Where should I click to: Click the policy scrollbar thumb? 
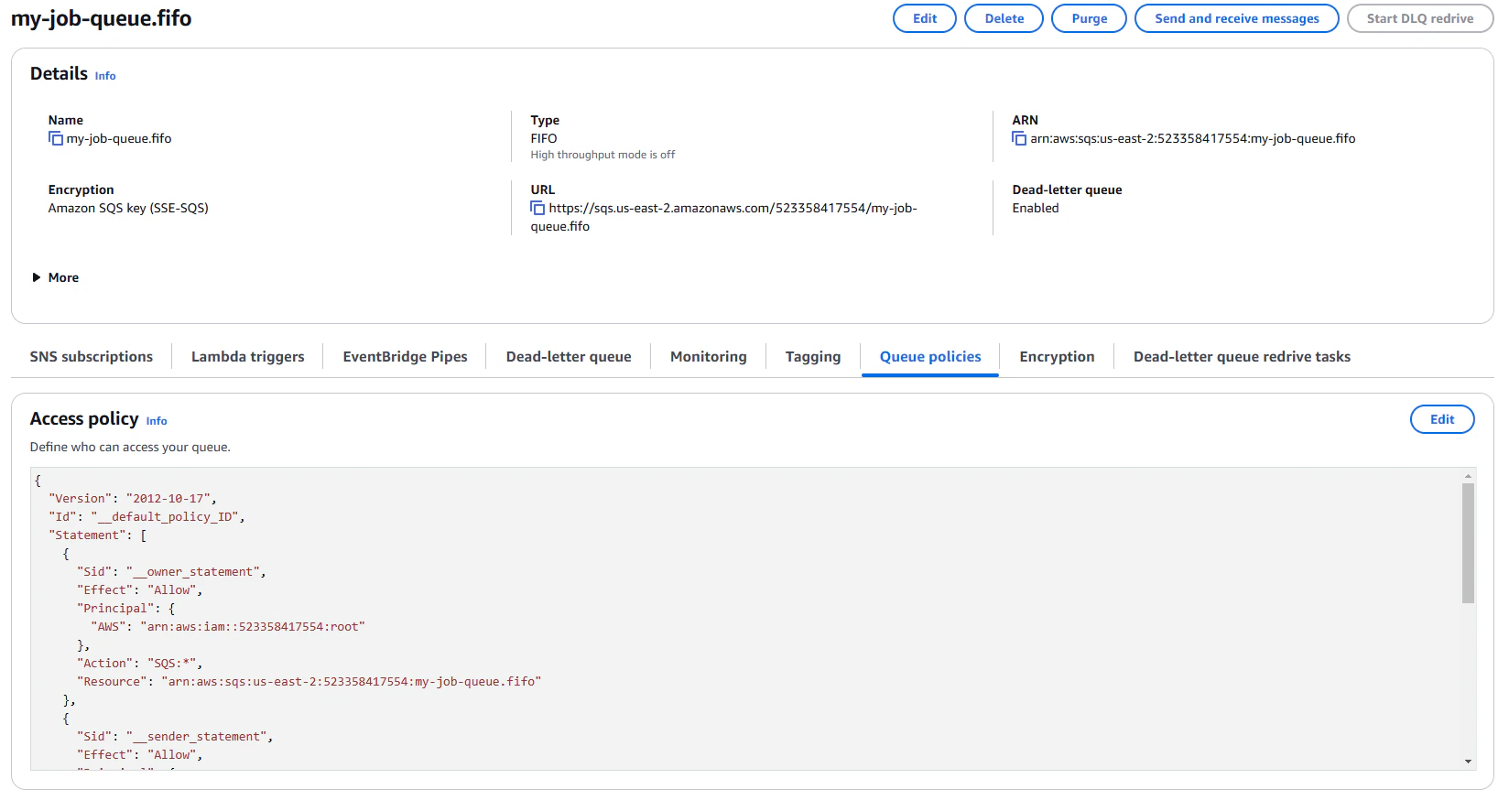click(1469, 543)
